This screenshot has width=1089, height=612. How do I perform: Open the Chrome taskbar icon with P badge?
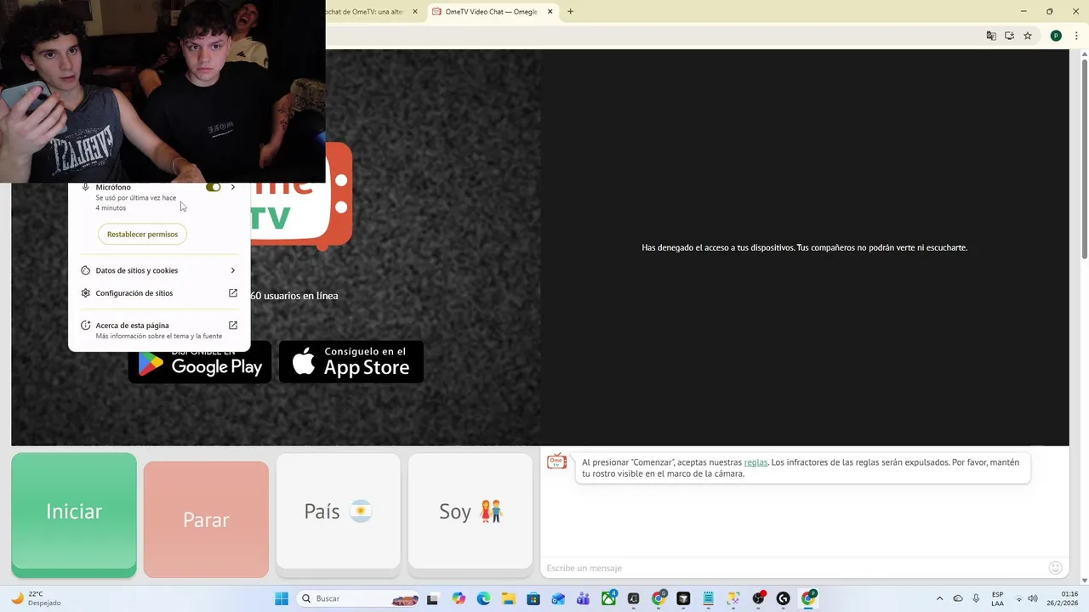click(808, 598)
